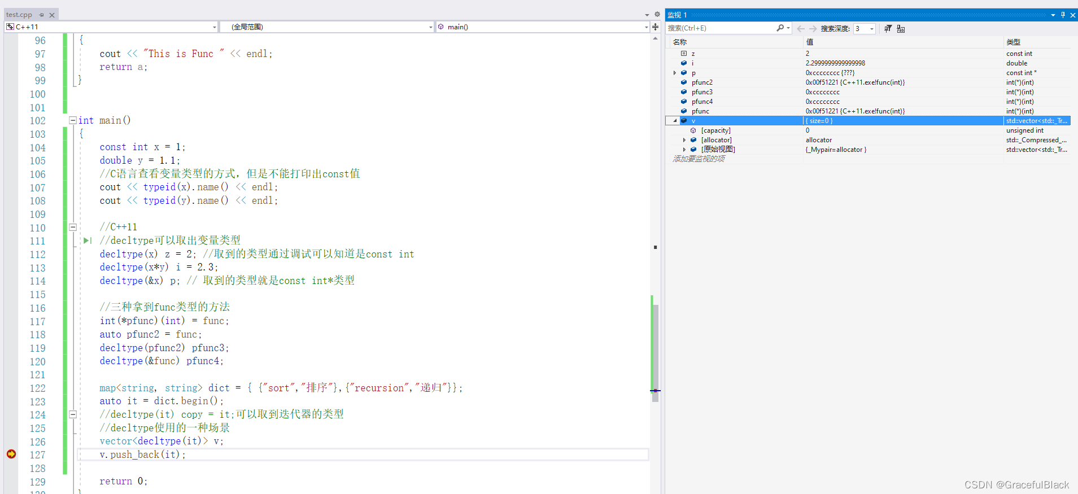This screenshot has width=1078, height=494.
Task: Click line 117 int(*pfunc)(int) = func;
Action: [164, 321]
